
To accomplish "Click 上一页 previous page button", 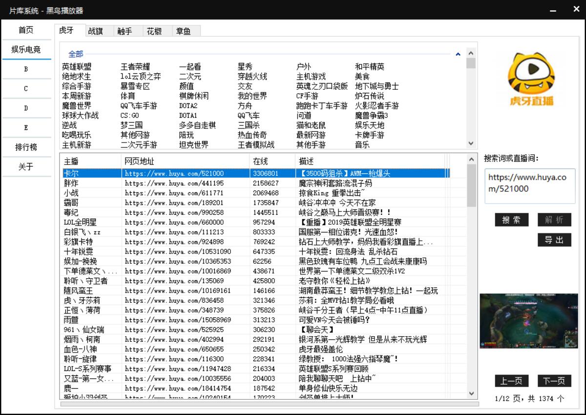I will pos(511,381).
